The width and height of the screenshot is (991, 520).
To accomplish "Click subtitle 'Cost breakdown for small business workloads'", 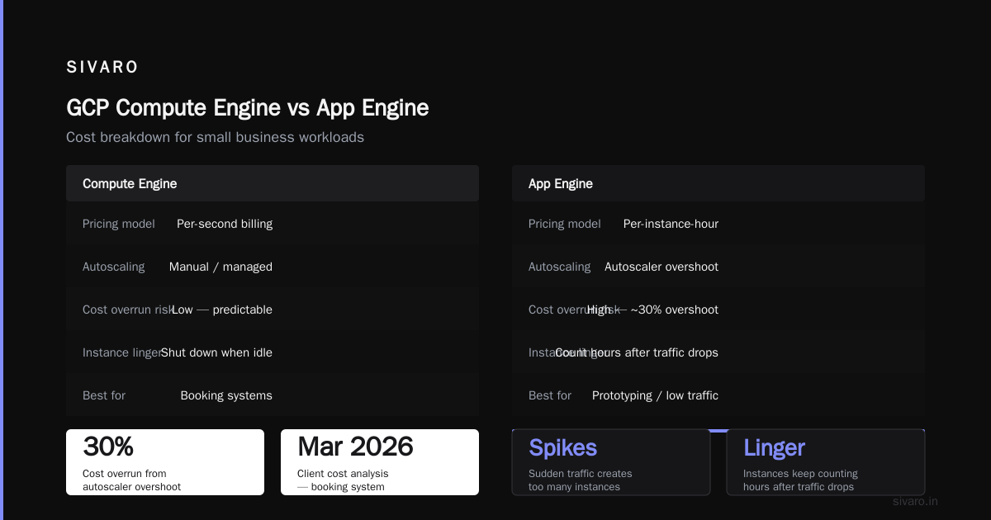I will pos(215,137).
